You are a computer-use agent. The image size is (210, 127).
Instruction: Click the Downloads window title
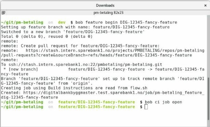coord(105,6)
